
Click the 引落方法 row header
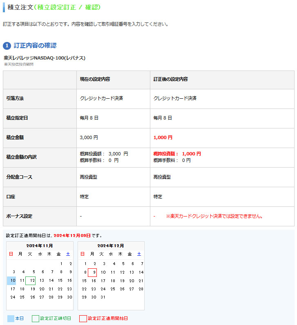(15, 99)
